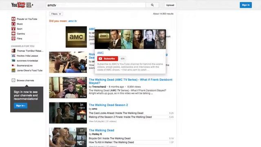Subscribe to AMC in the hover card
The height and width of the screenshot is (147, 261).
[108, 59]
